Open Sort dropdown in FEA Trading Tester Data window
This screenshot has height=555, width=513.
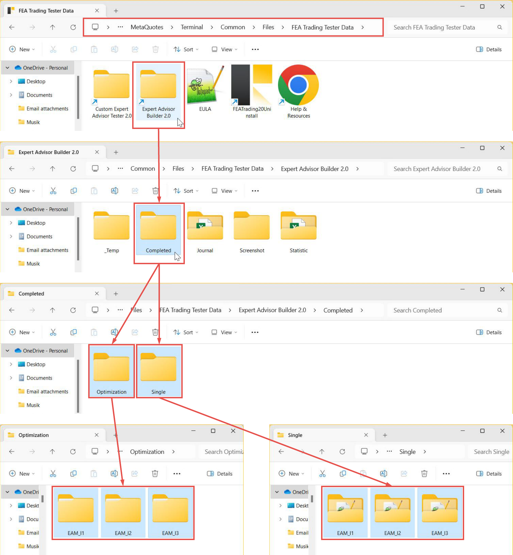pyautogui.click(x=186, y=49)
